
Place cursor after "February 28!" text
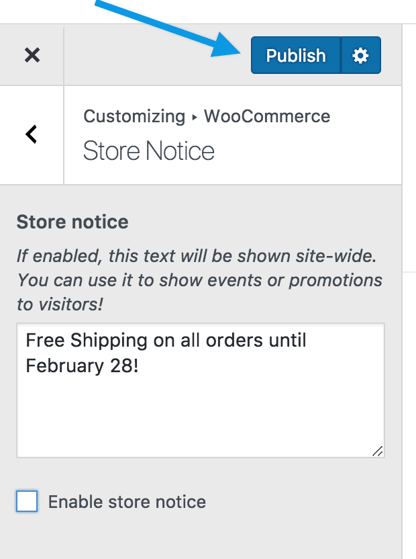pyautogui.click(x=141, y=366)
